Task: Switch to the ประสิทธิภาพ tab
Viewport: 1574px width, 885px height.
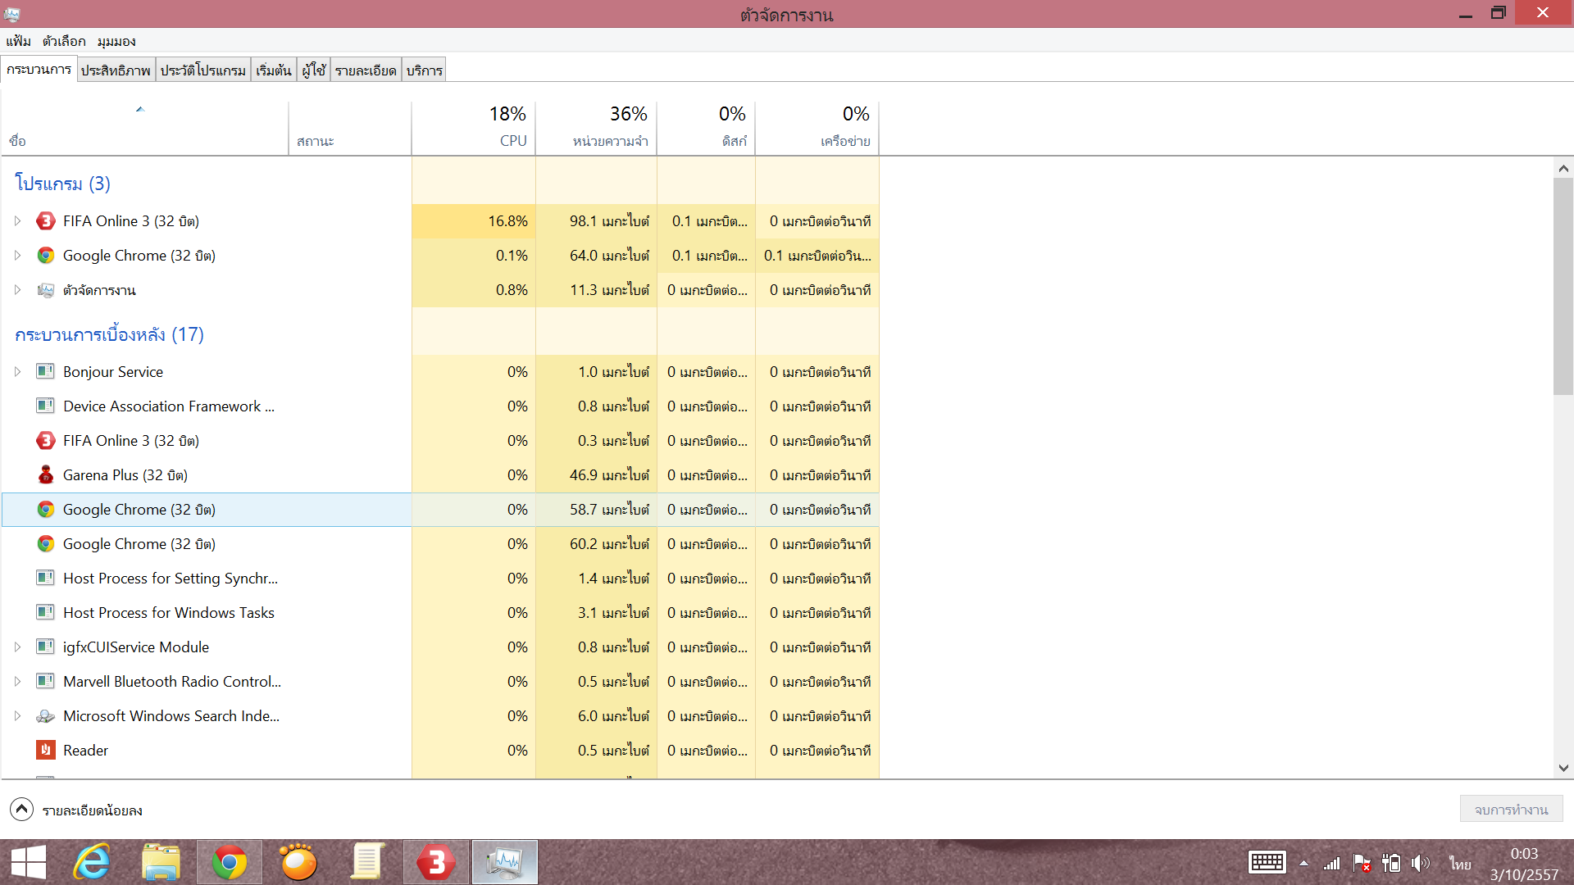Action: (116, 70)
